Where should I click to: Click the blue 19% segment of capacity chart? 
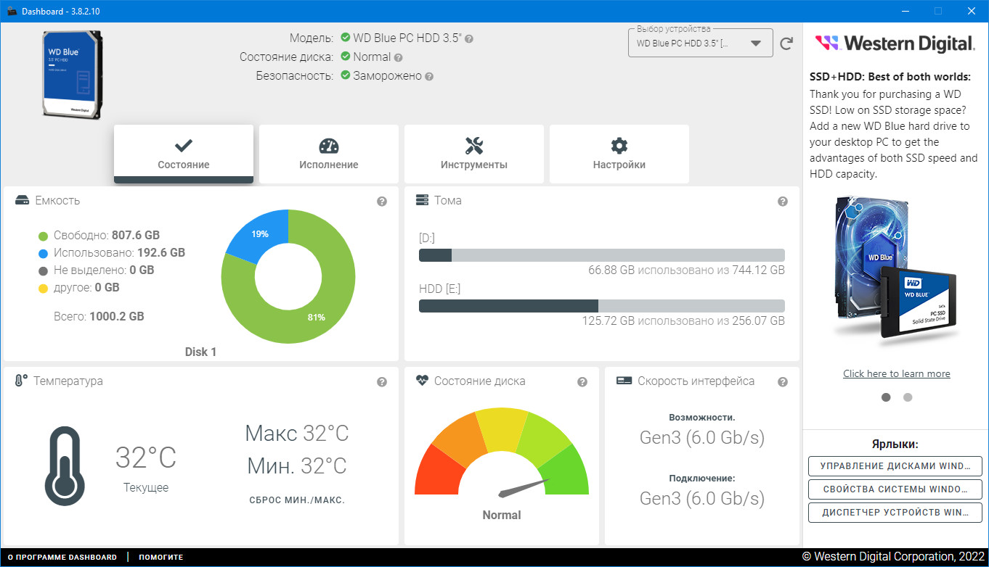pyautogui.click(x=260, y=233)
